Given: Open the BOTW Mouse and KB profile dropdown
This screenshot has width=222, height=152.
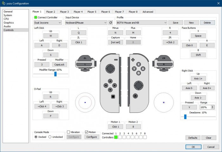Looking at the screenshot, I should (141, 23).
